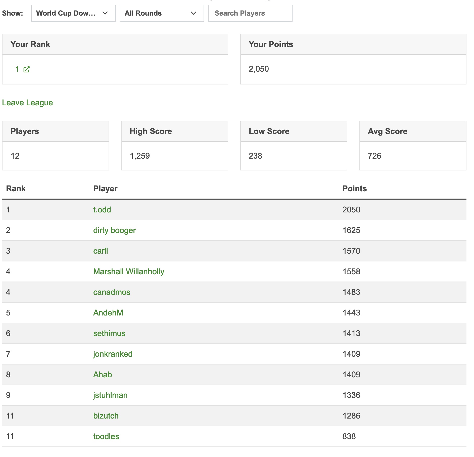View AndehM's entry

point(108,313)
